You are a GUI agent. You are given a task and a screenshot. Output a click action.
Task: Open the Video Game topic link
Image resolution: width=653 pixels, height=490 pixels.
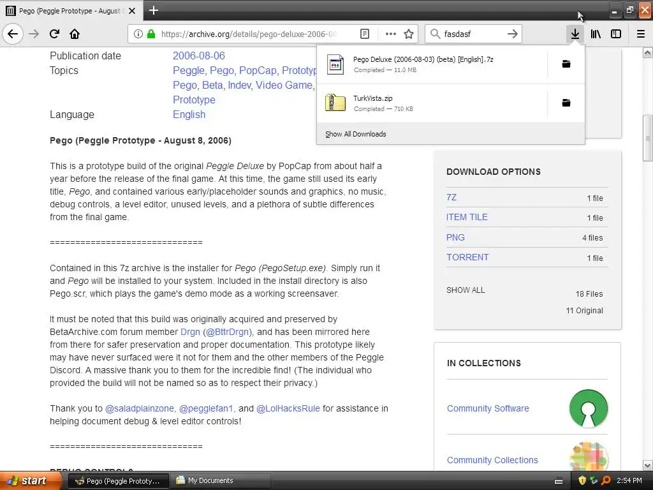[284, 85]
